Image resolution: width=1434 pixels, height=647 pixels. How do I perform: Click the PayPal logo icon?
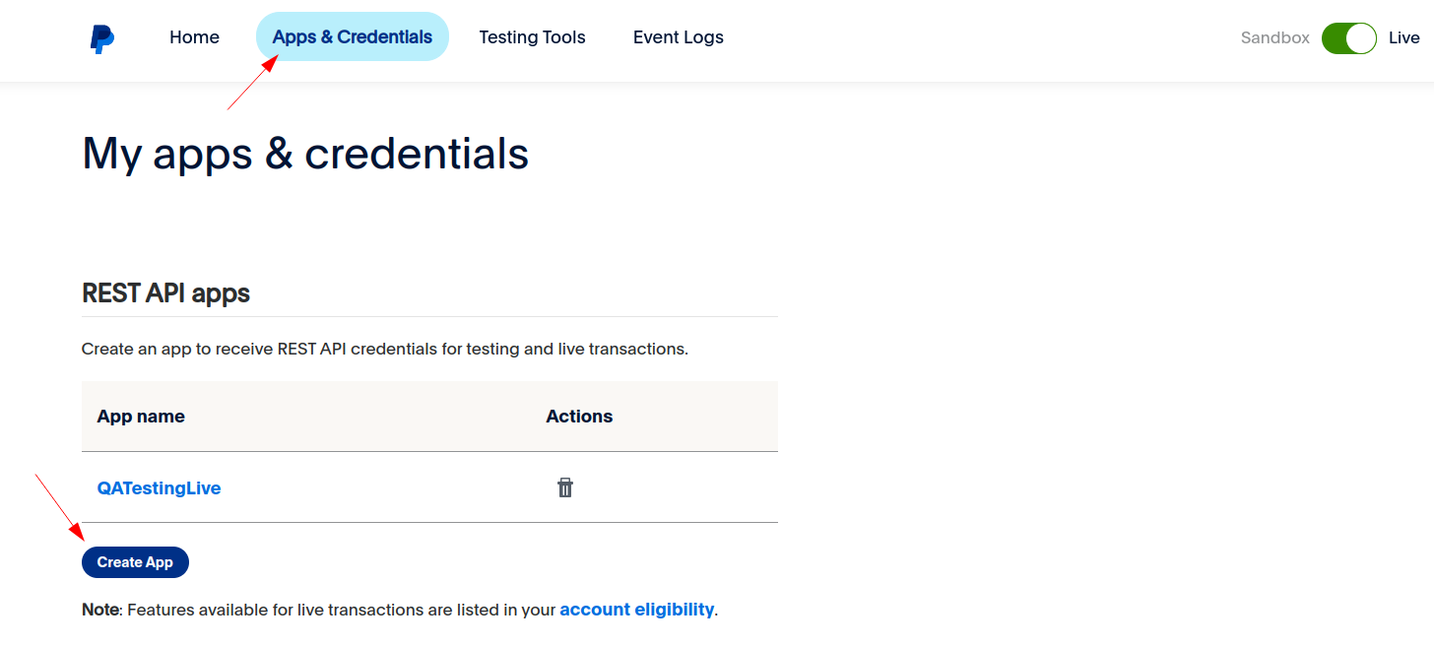(x=101, y=38)
